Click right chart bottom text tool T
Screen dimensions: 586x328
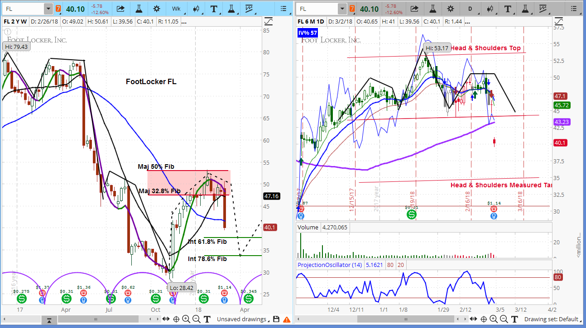pos(514,319)
